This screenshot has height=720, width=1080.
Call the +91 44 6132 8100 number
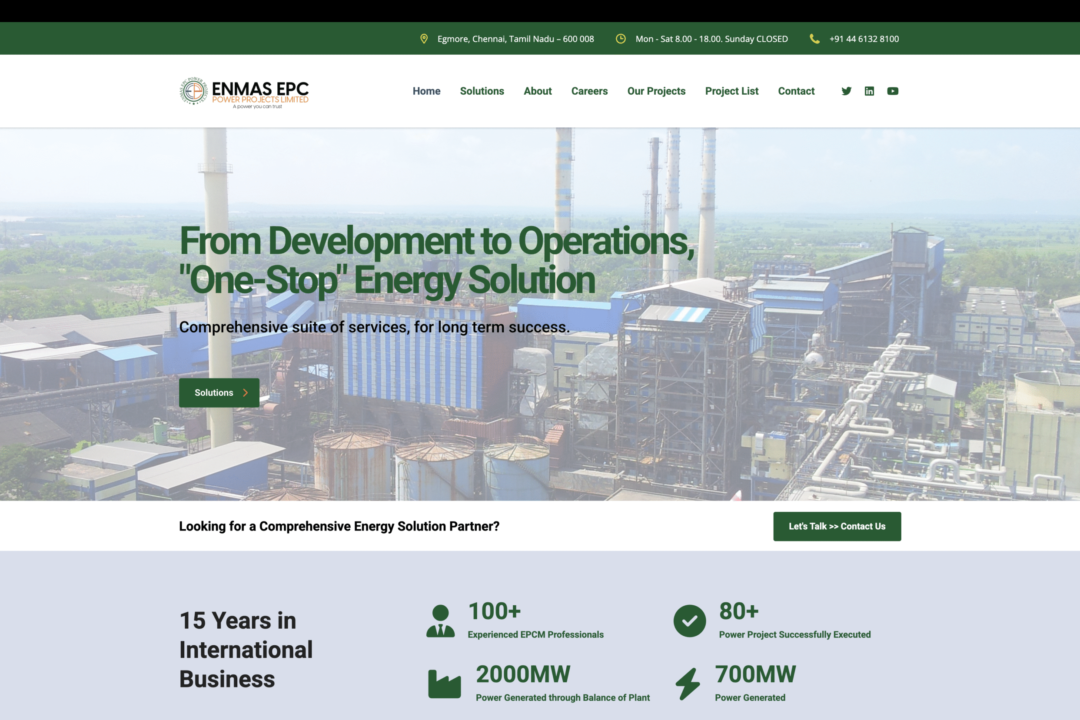(x=864, y=39)
